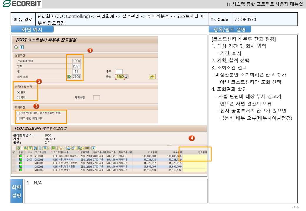Open cost center link 210001

[x=39, y=156]
